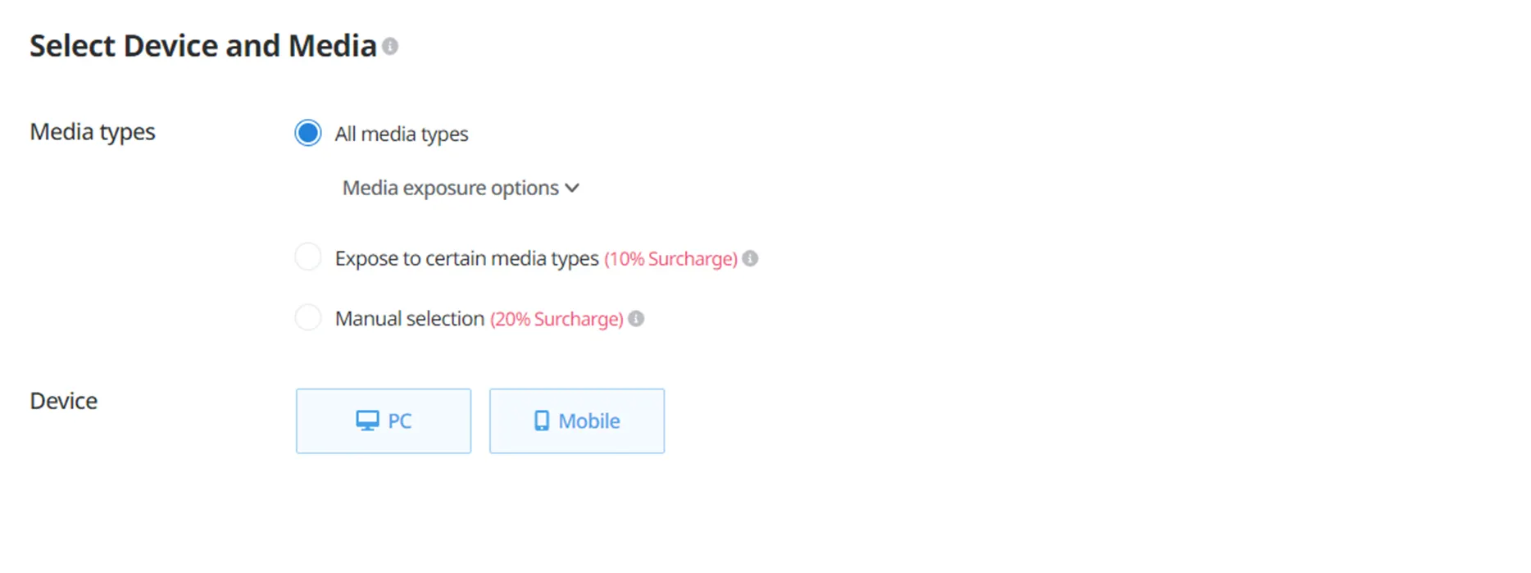Click the red "(20% Surcharge)" text
This screenshot has width=1531, height=573.
click(557, 319)
